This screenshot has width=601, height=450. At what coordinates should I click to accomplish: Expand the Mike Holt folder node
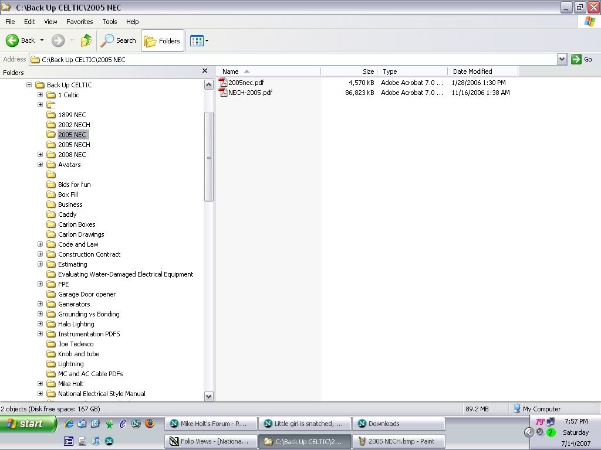click(x=40, y=384)
